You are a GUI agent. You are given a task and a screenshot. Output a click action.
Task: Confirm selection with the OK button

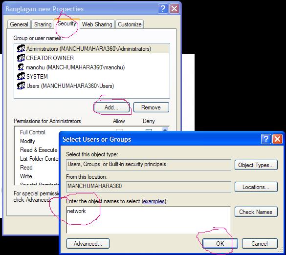(x=220, y=244)
